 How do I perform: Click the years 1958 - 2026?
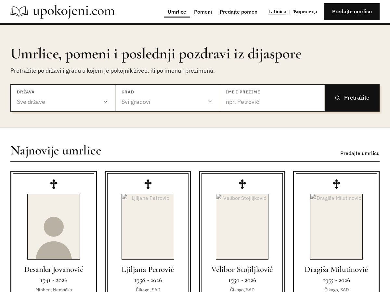point(148,280)
